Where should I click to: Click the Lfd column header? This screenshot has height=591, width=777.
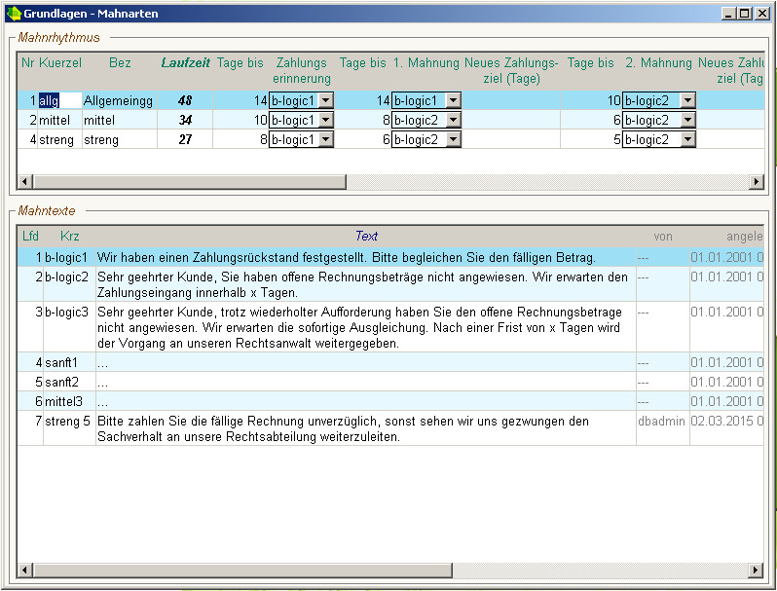point(30,237)
